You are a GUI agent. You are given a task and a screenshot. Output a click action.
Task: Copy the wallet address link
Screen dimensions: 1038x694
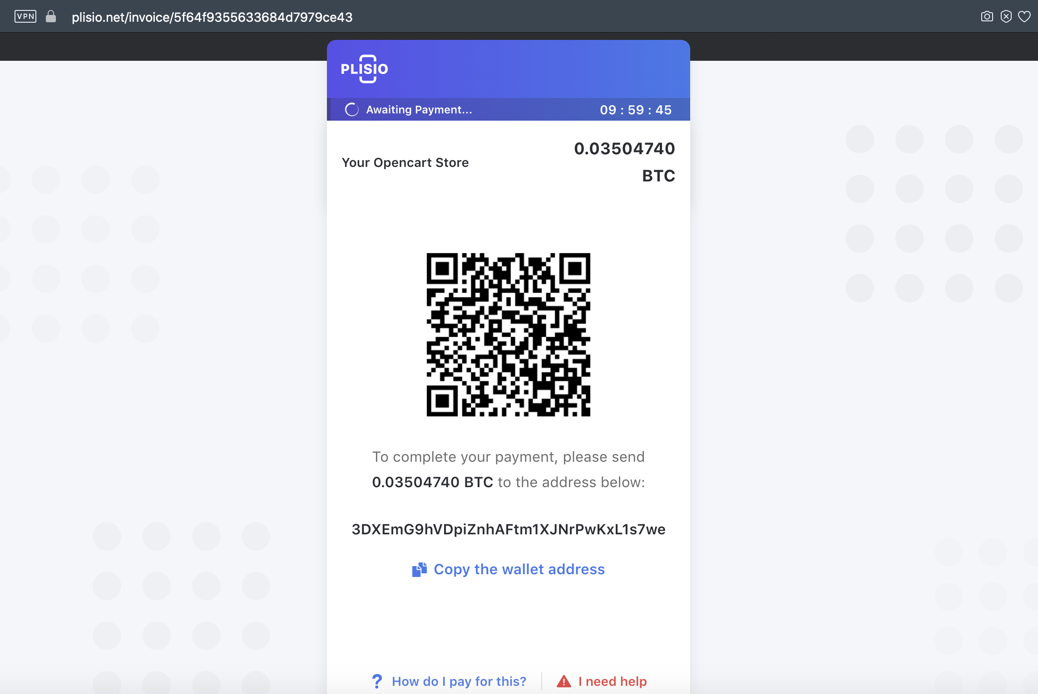519,569
